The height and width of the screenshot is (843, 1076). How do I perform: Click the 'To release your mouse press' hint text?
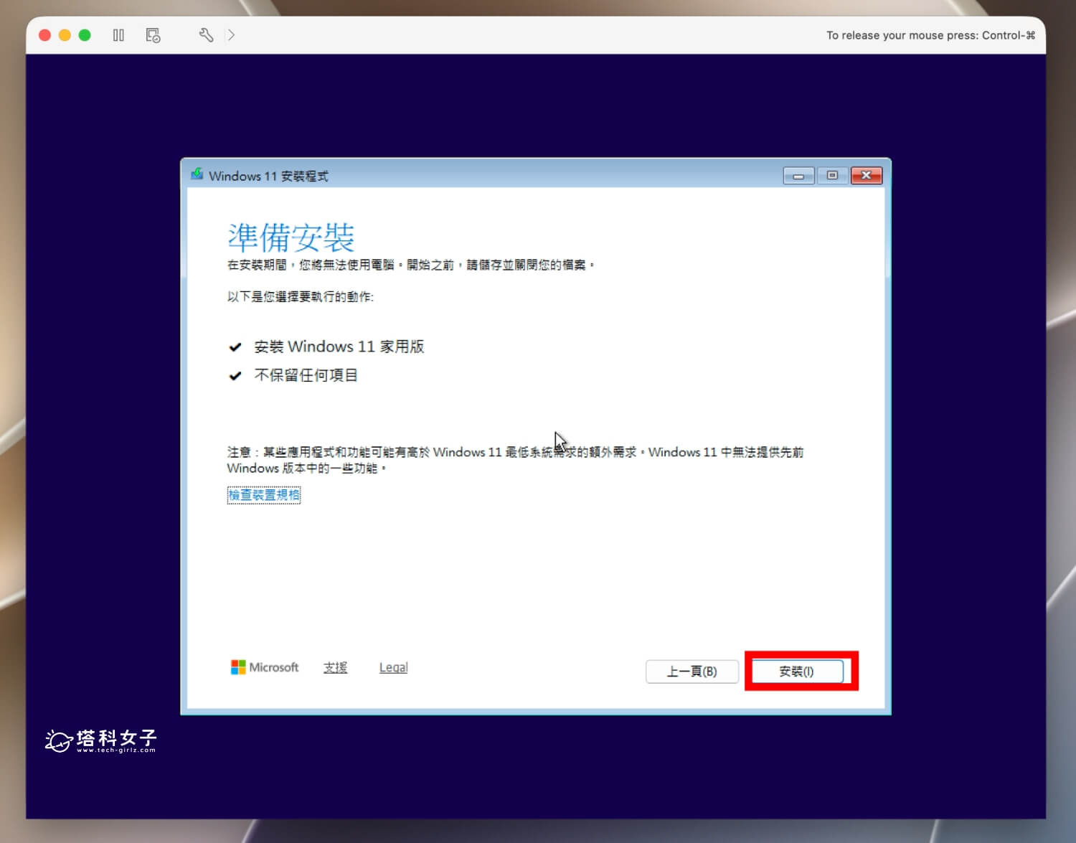click(930, 35)
